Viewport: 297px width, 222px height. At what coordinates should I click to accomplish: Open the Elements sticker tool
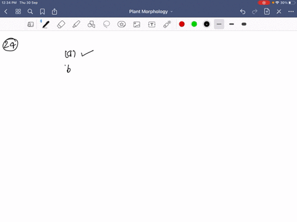pyautogui.click(x=121, y=25)
